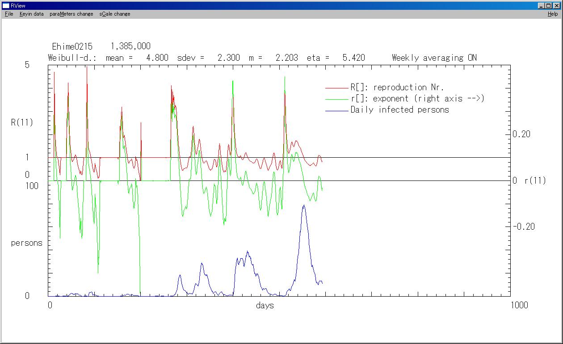Click the "5" top left axis label
563x344 pixels.
coord(27,65)
